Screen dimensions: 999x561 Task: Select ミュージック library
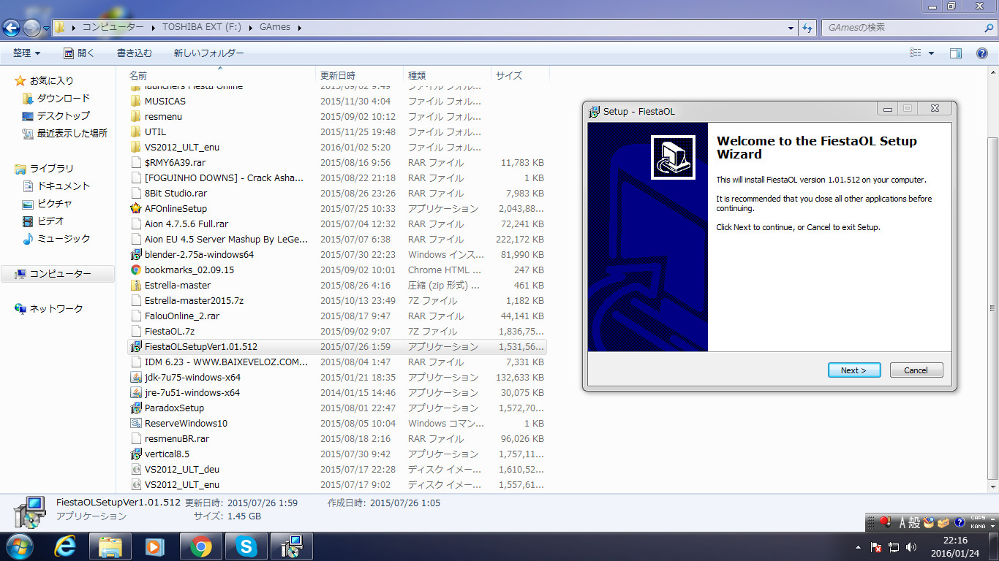click(x=64, y=238)
